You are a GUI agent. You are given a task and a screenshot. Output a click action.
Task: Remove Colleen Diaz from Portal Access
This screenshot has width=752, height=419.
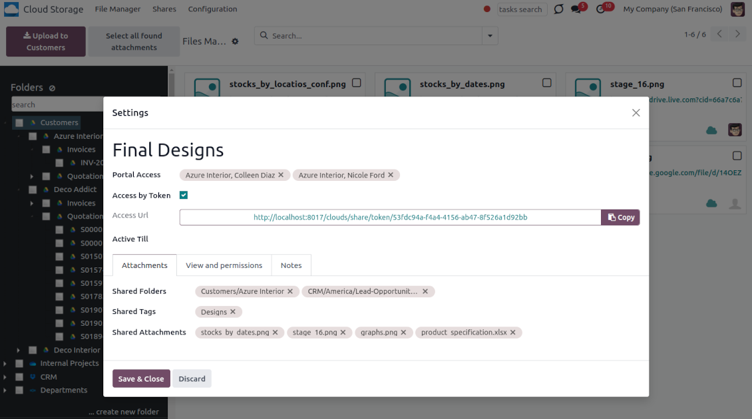coord(281,175)
